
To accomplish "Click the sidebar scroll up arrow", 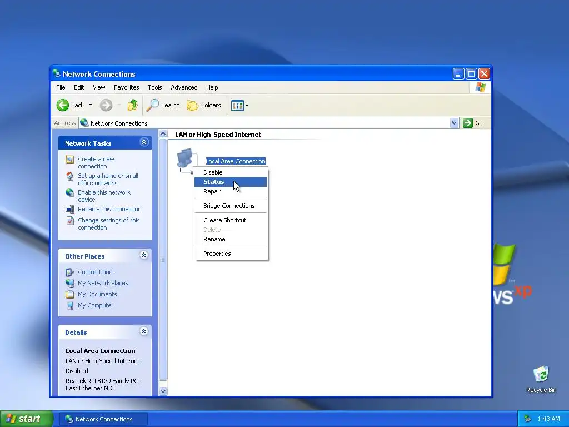I will (x=163, y=134).
